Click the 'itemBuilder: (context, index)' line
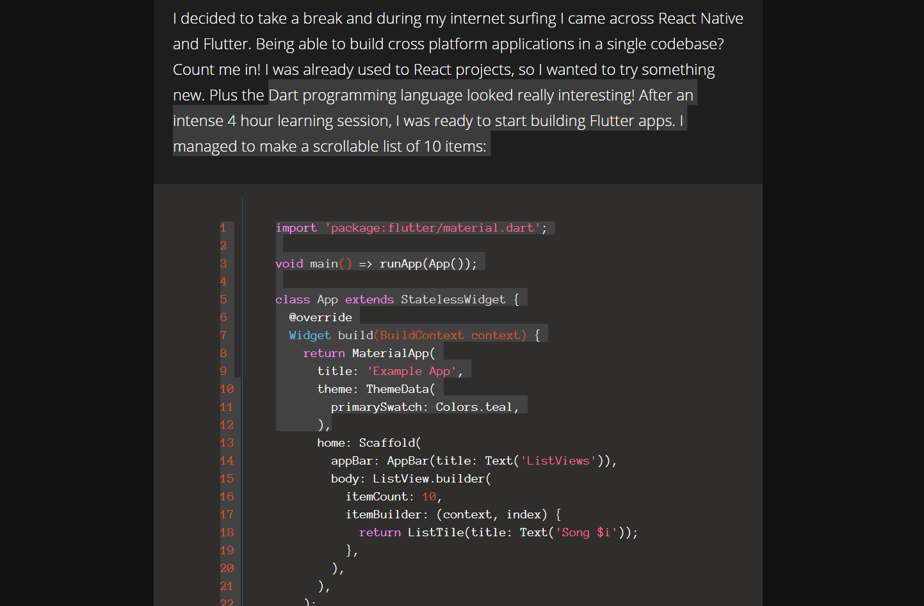The height and width of the screenshot is (606, 924). click(x=453, y=514)
